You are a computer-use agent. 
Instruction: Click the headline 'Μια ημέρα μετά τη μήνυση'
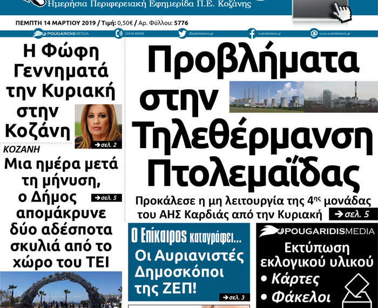pyautogui.click(x=61, y=173)
